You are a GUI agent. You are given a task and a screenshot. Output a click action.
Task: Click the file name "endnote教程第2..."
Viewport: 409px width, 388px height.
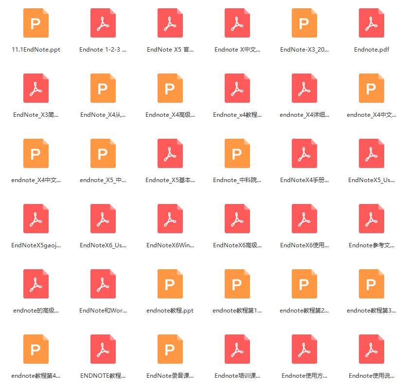(x=304, y=311)
